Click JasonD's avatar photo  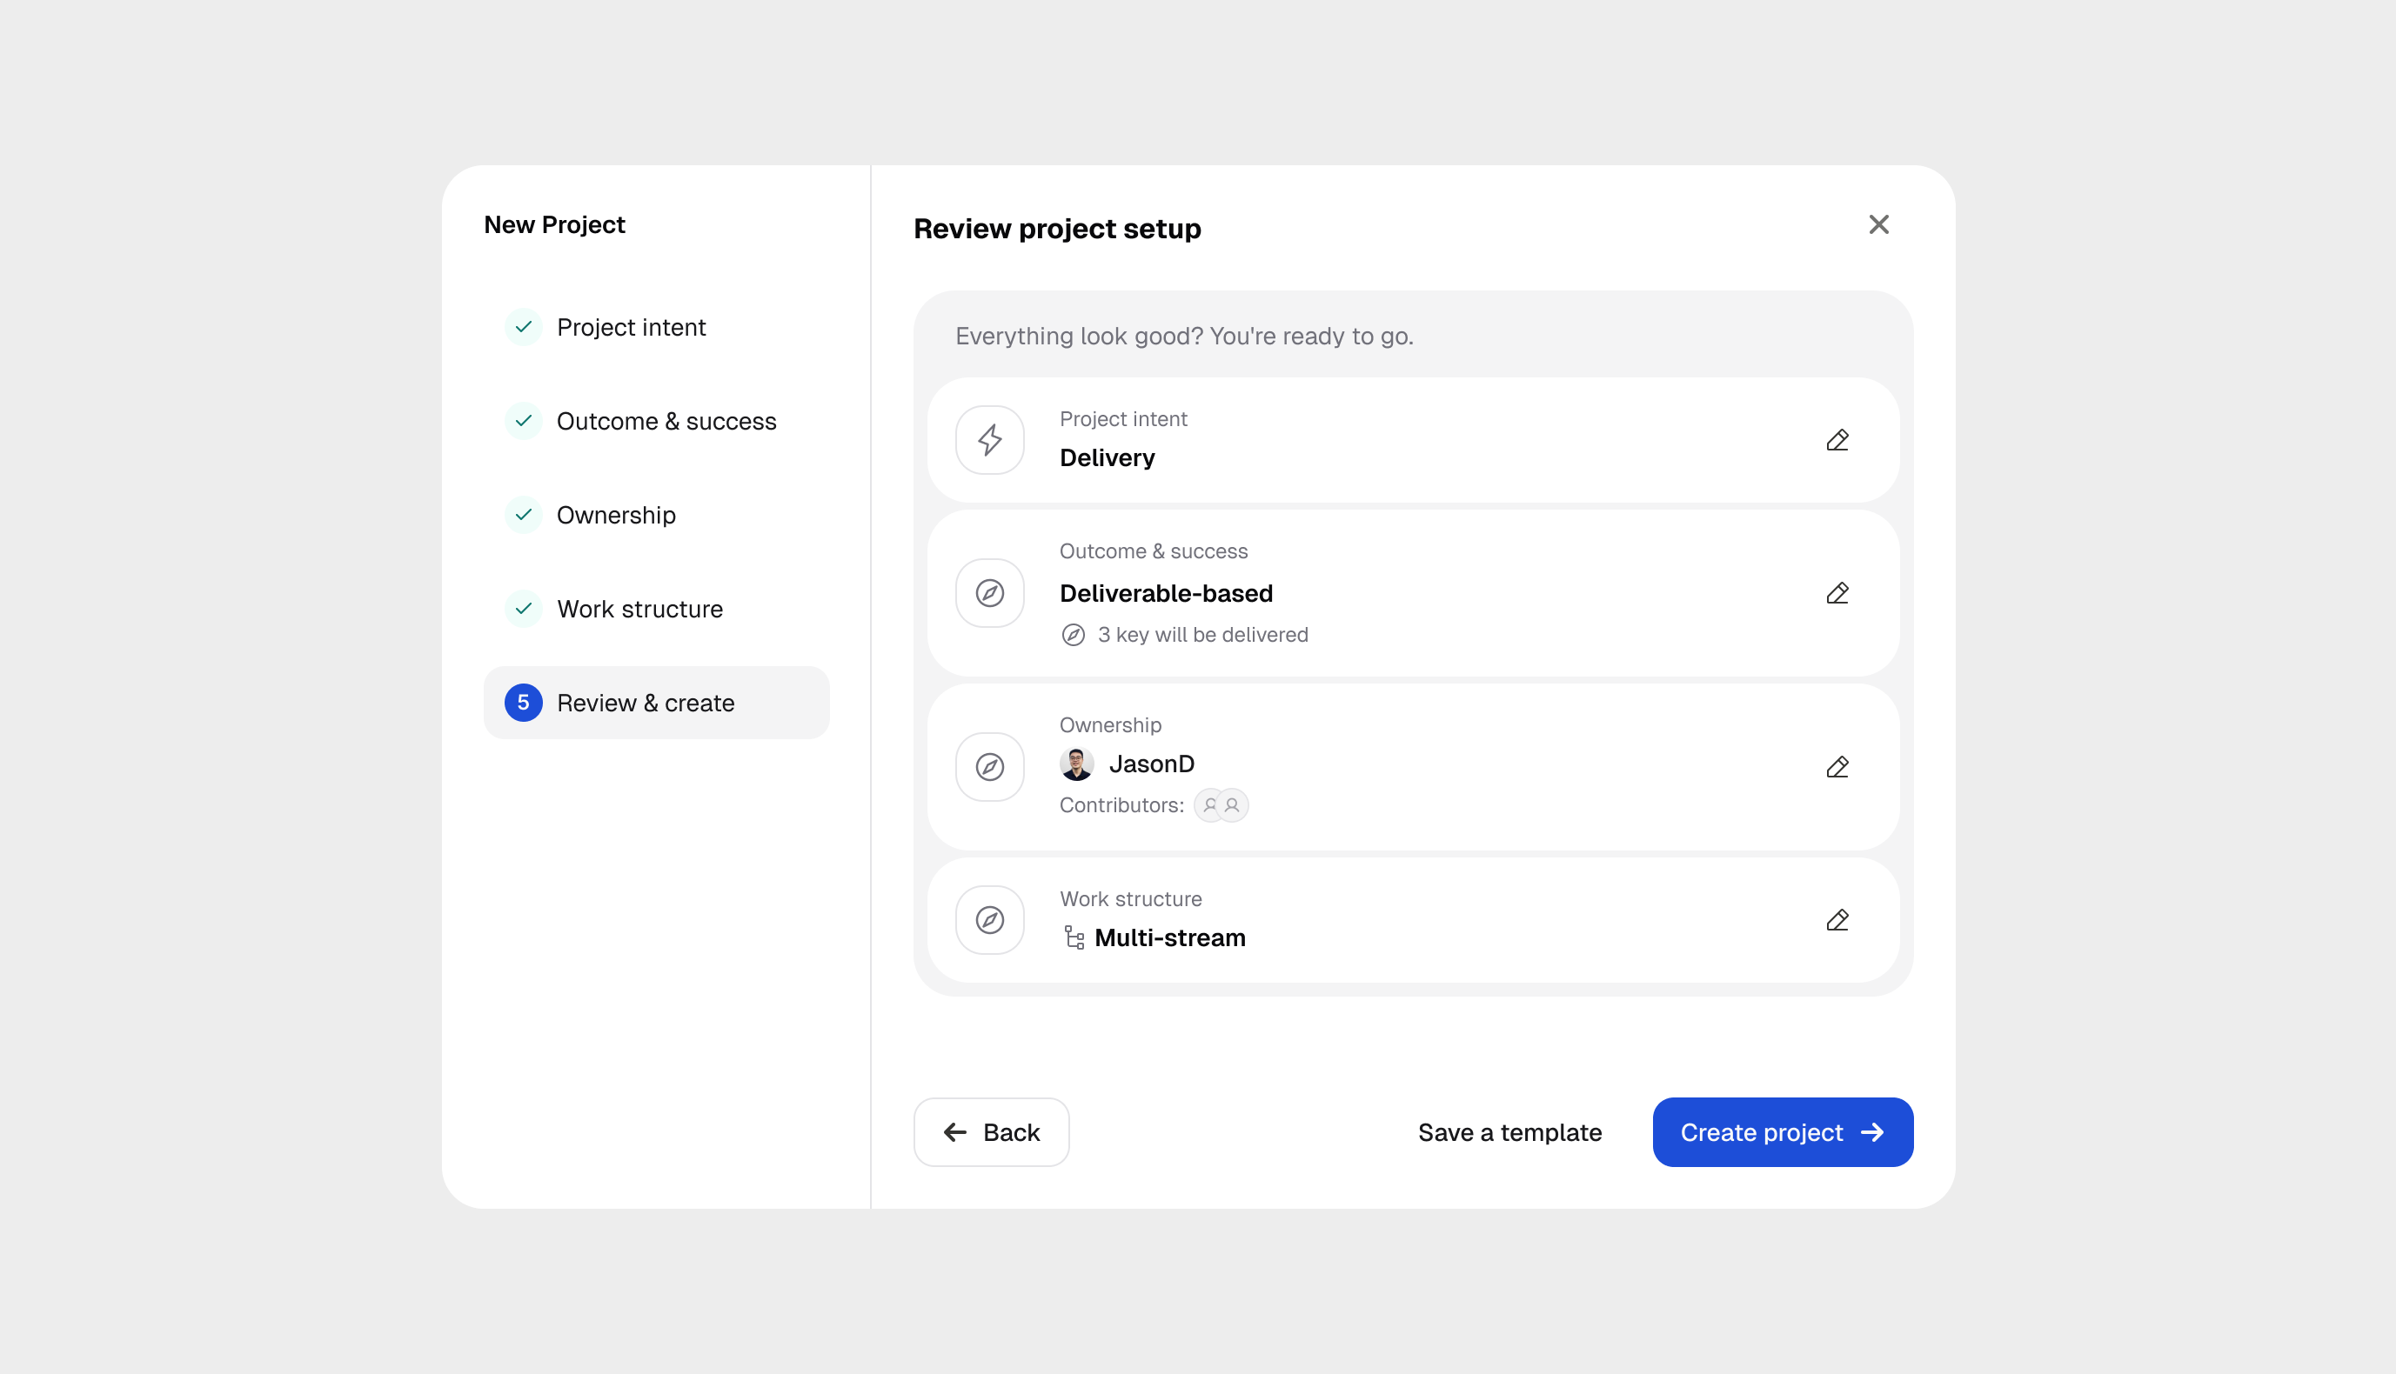1076,764
